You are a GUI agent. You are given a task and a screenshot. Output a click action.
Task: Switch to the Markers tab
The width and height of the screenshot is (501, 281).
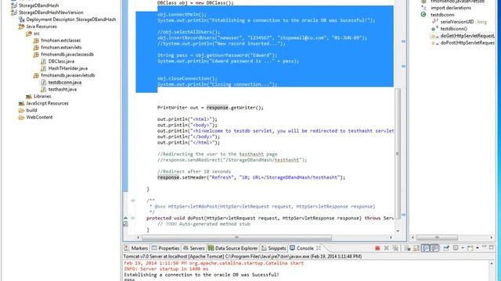[136, 248]
